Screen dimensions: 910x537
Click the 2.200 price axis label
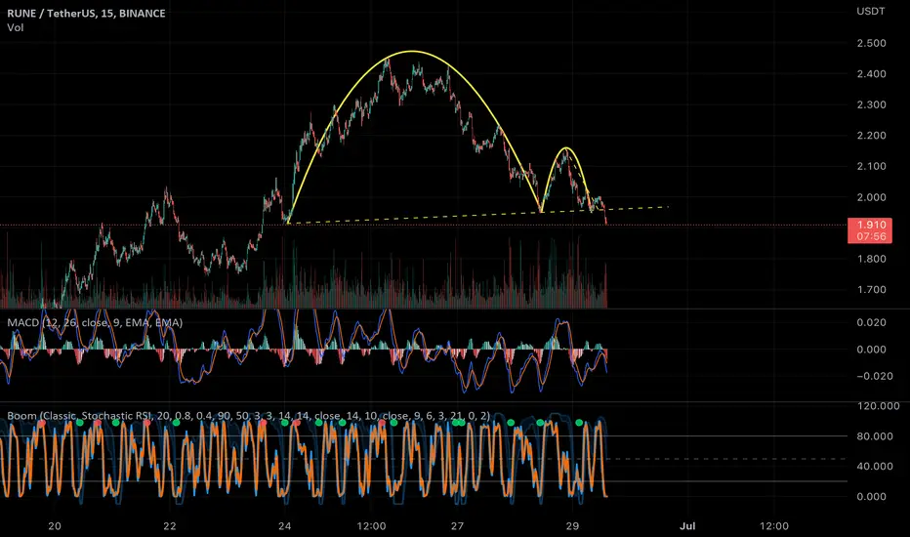point(871,136)
